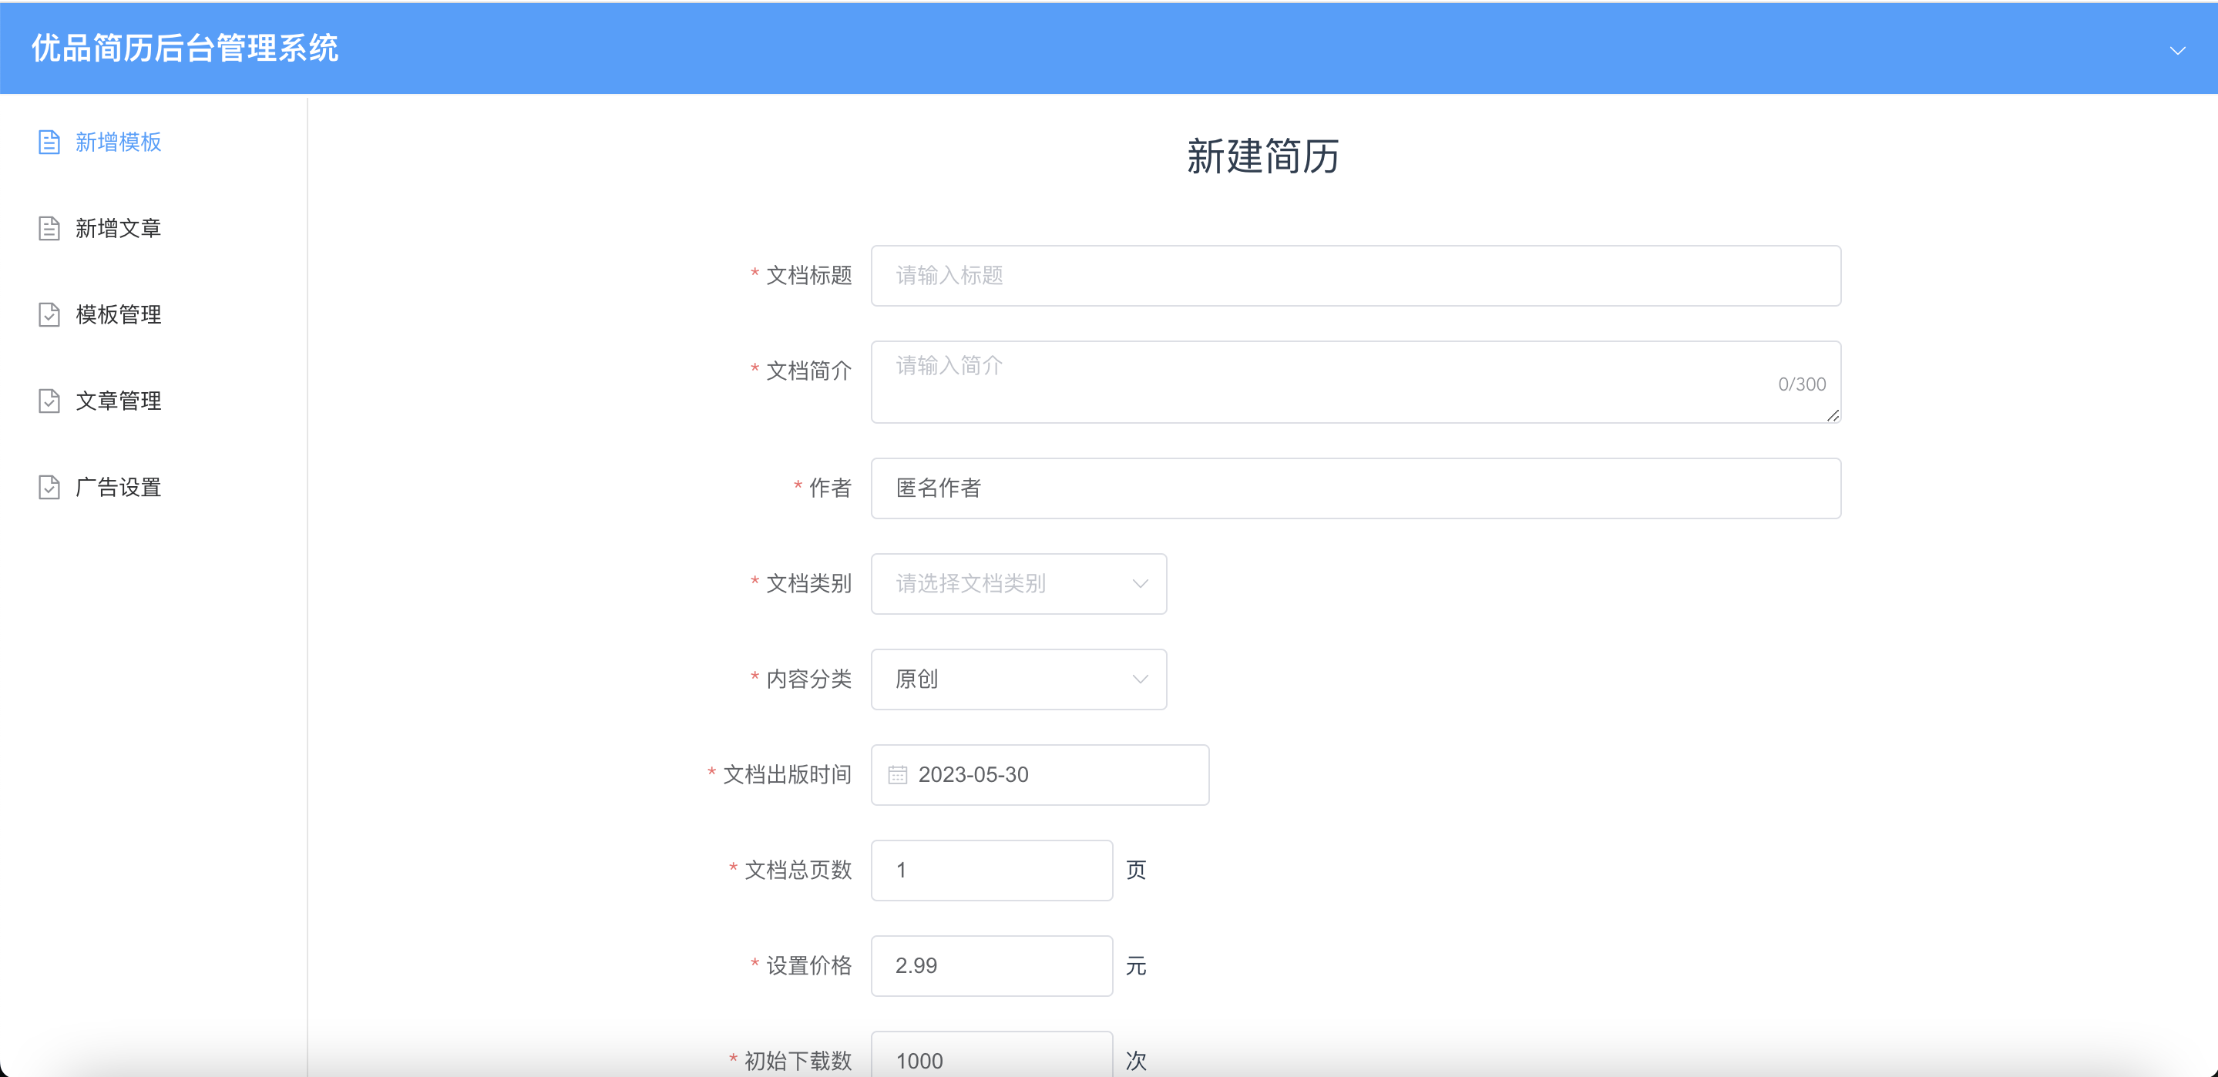Image resolution: width=2218 pixels, height=1077 pixels.
Task: Go to 模板管理 in the sidebar
Action: click(x=153, y=314)
